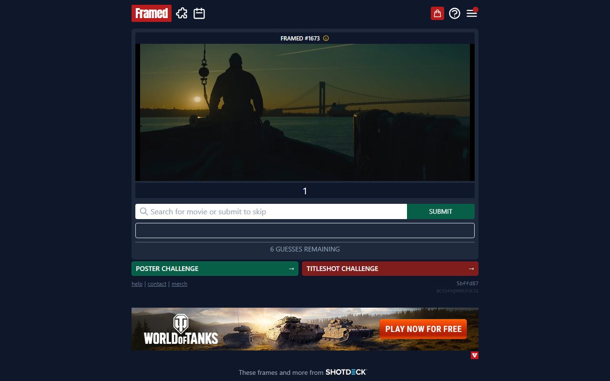Image resolution: width=610 pixels, height=381 pixels.
Task: Open the POSTER CHALLENGE
Action: 215,269
